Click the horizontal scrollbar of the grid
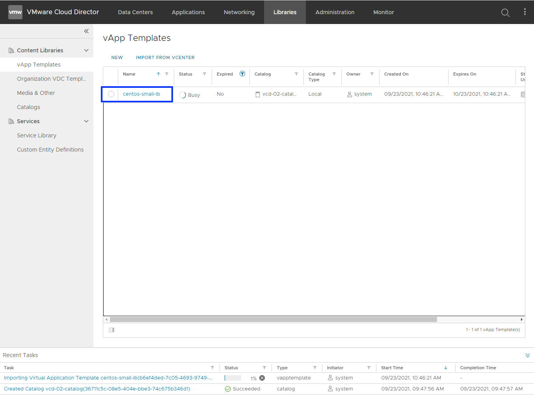534x398 pixels. click(x=273, y=320)
